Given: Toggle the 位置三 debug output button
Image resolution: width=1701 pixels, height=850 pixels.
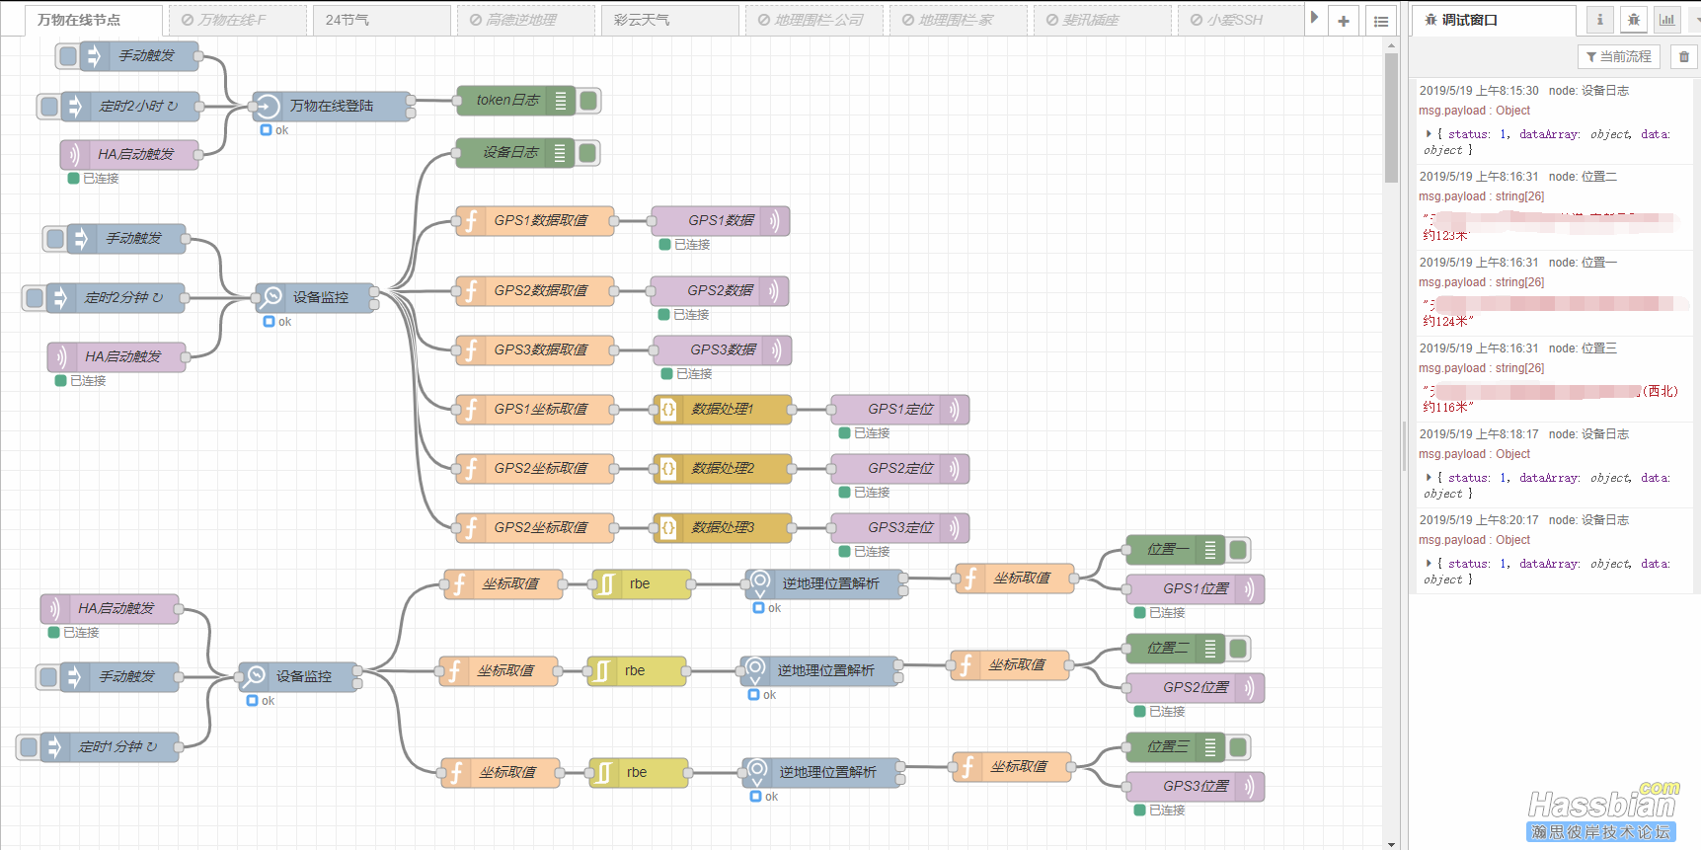Looking at the screenshot, I should coord(1238,746).
